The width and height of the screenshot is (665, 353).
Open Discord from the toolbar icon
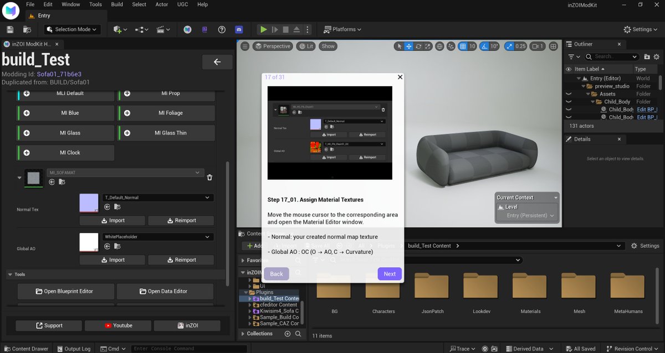click(x=238, y=29)
